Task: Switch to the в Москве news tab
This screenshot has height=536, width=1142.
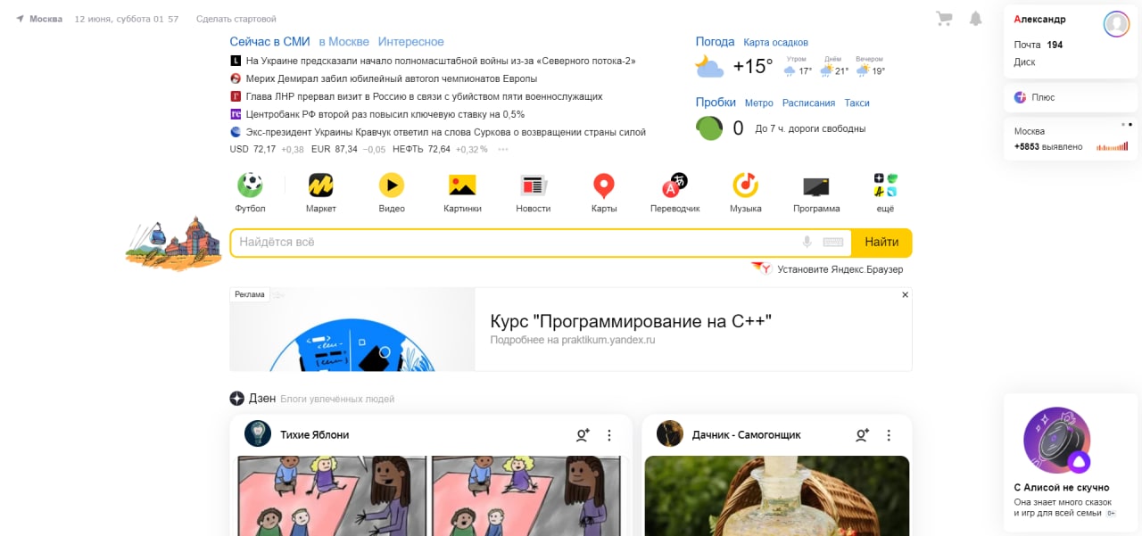Action: tap(344, 42)
